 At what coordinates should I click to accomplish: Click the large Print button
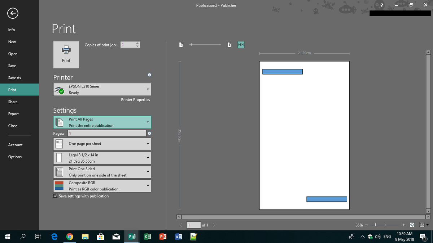(x=66, y=54)
